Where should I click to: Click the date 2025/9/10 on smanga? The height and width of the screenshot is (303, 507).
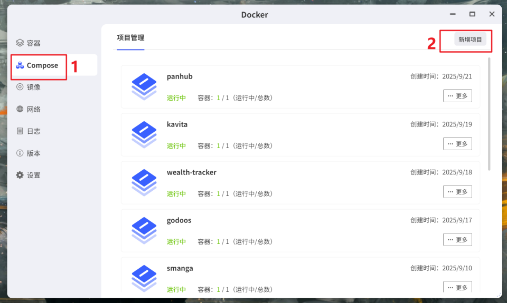click(457, 268)
